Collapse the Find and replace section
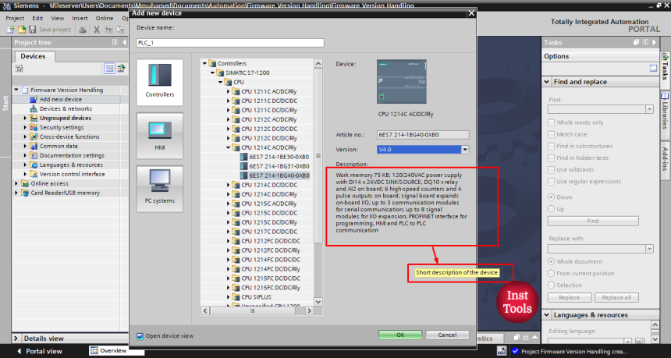The image size is (671, 358). coord(547,82)
